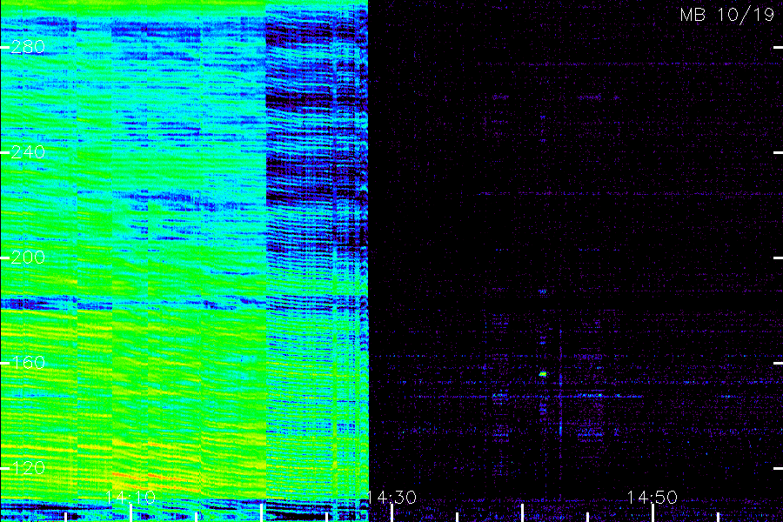783x522 pixels.
Task: Click the 14:50 time axis label
Action: [652, 497]
